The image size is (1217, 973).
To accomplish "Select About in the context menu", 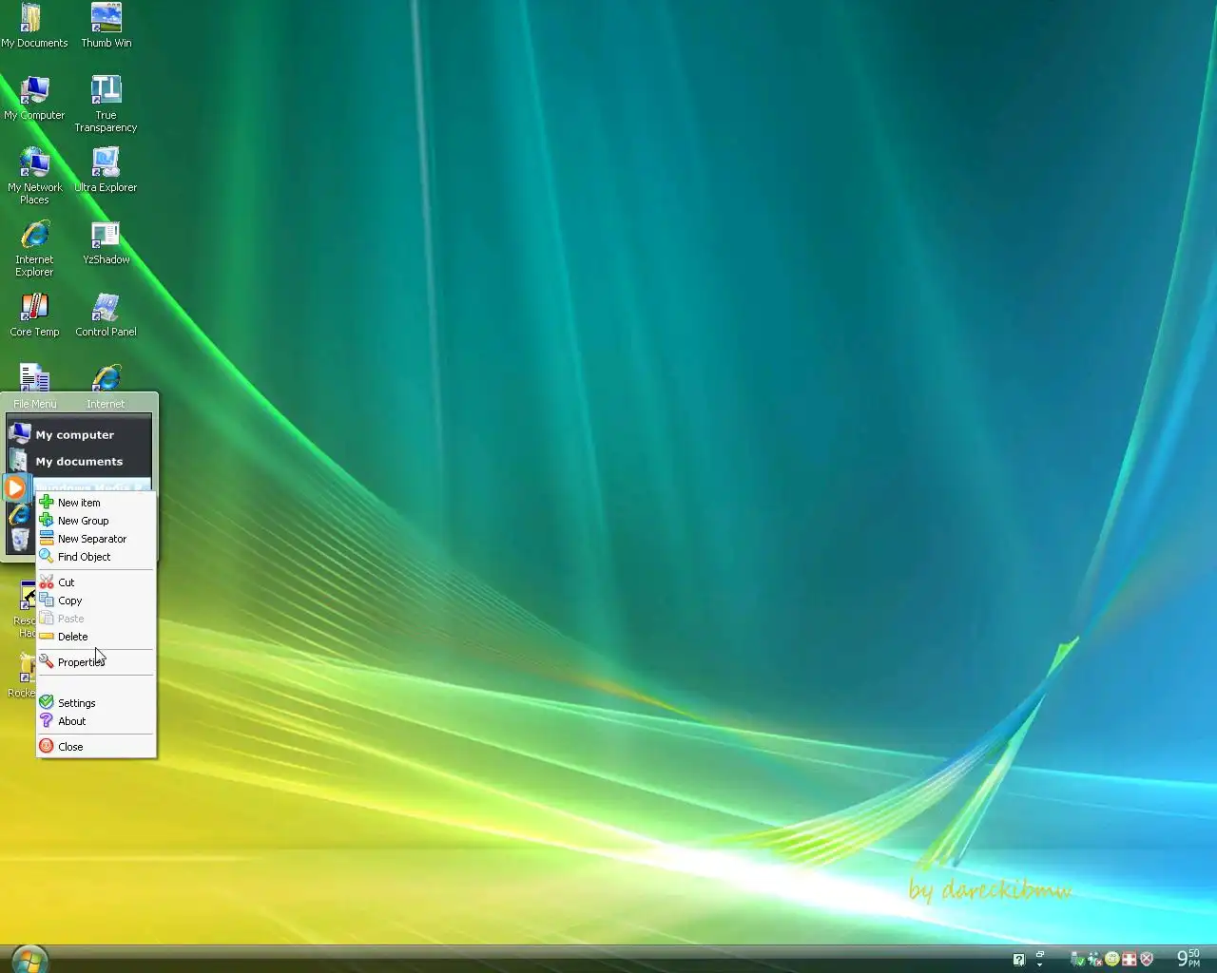I will pos(96,721).
